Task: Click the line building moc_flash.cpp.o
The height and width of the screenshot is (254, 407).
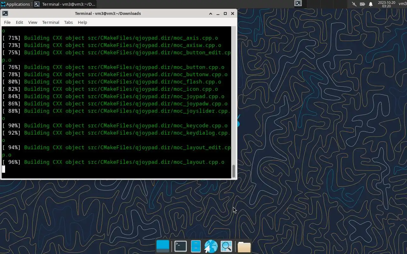Action: (112, 82)
